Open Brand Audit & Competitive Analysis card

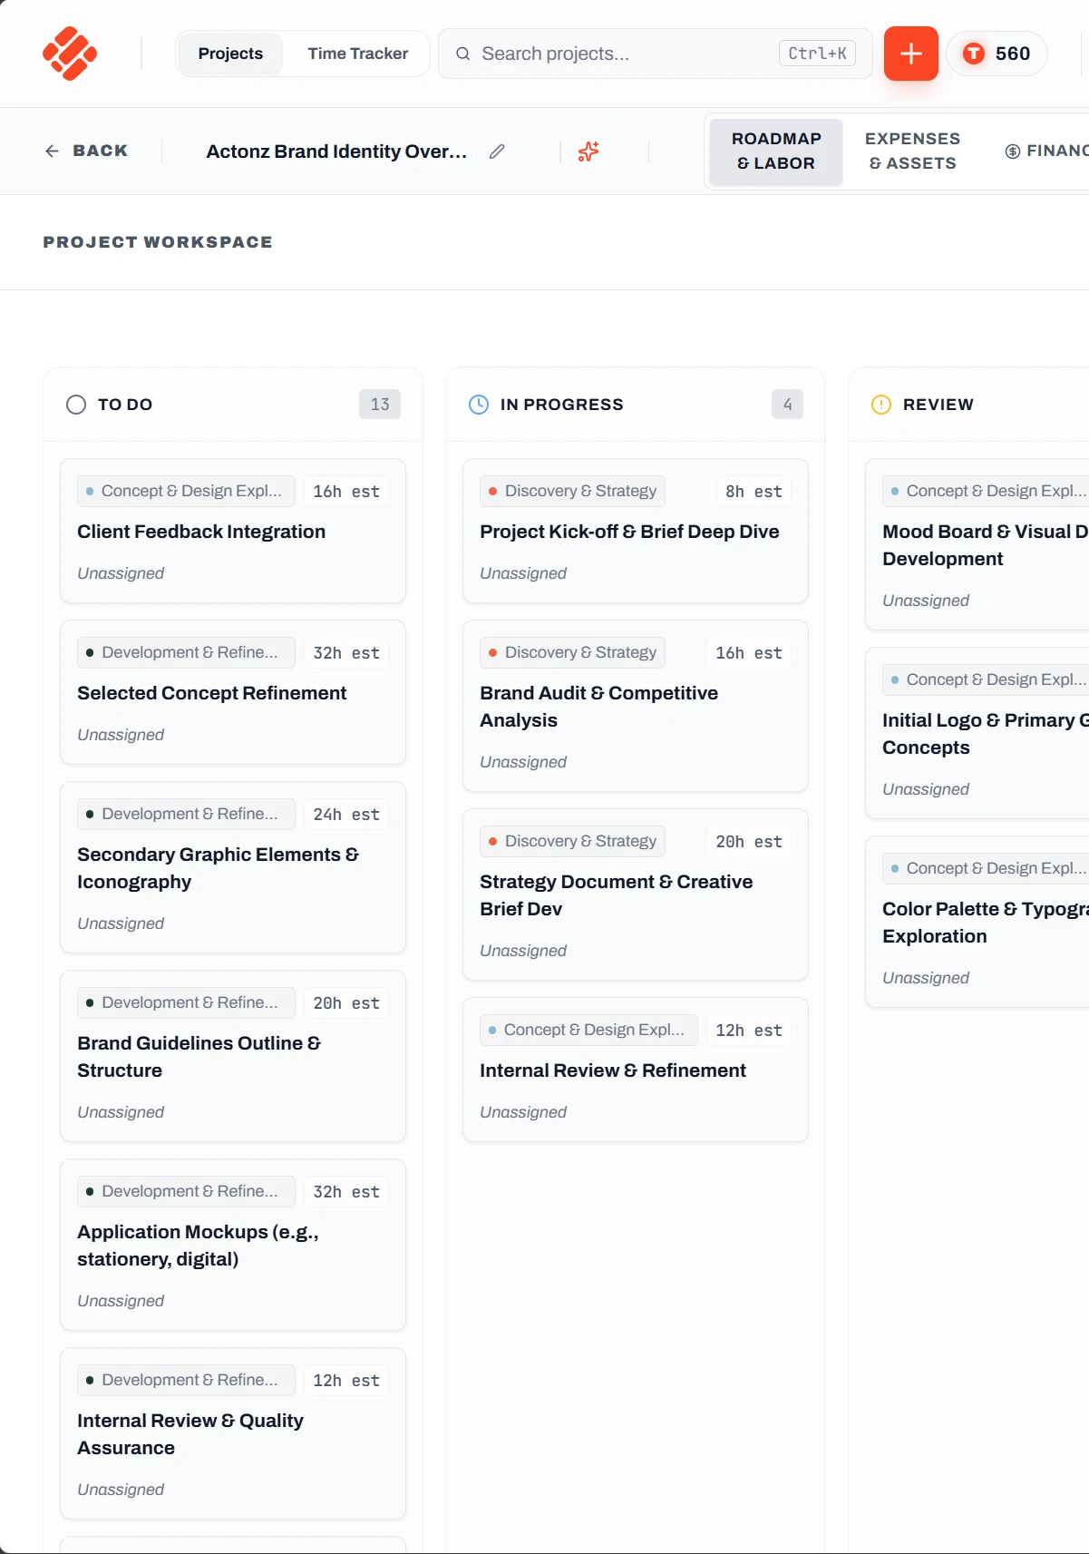pos(636,707)
